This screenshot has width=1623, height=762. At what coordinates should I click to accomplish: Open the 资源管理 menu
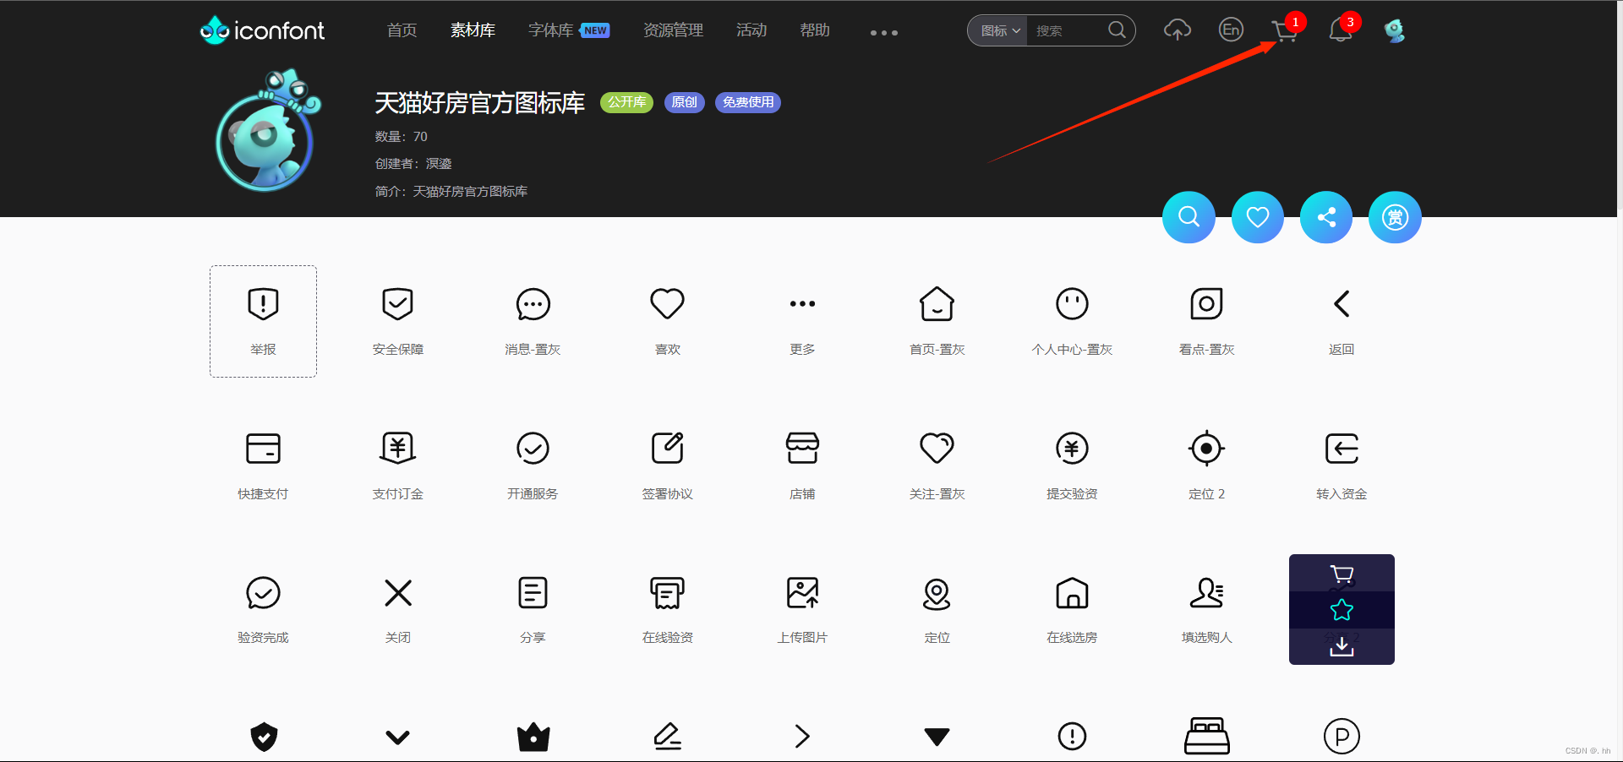(673, 30)
